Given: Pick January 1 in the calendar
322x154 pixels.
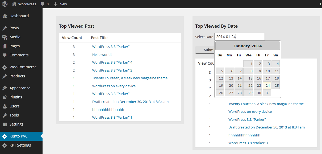Looking at the screenshot, I should click(x=248, y=64).
